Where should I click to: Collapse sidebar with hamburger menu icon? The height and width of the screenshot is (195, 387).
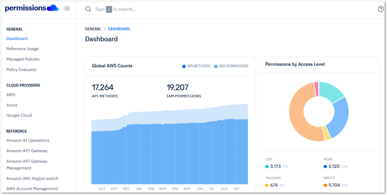[x=67, y=8]
